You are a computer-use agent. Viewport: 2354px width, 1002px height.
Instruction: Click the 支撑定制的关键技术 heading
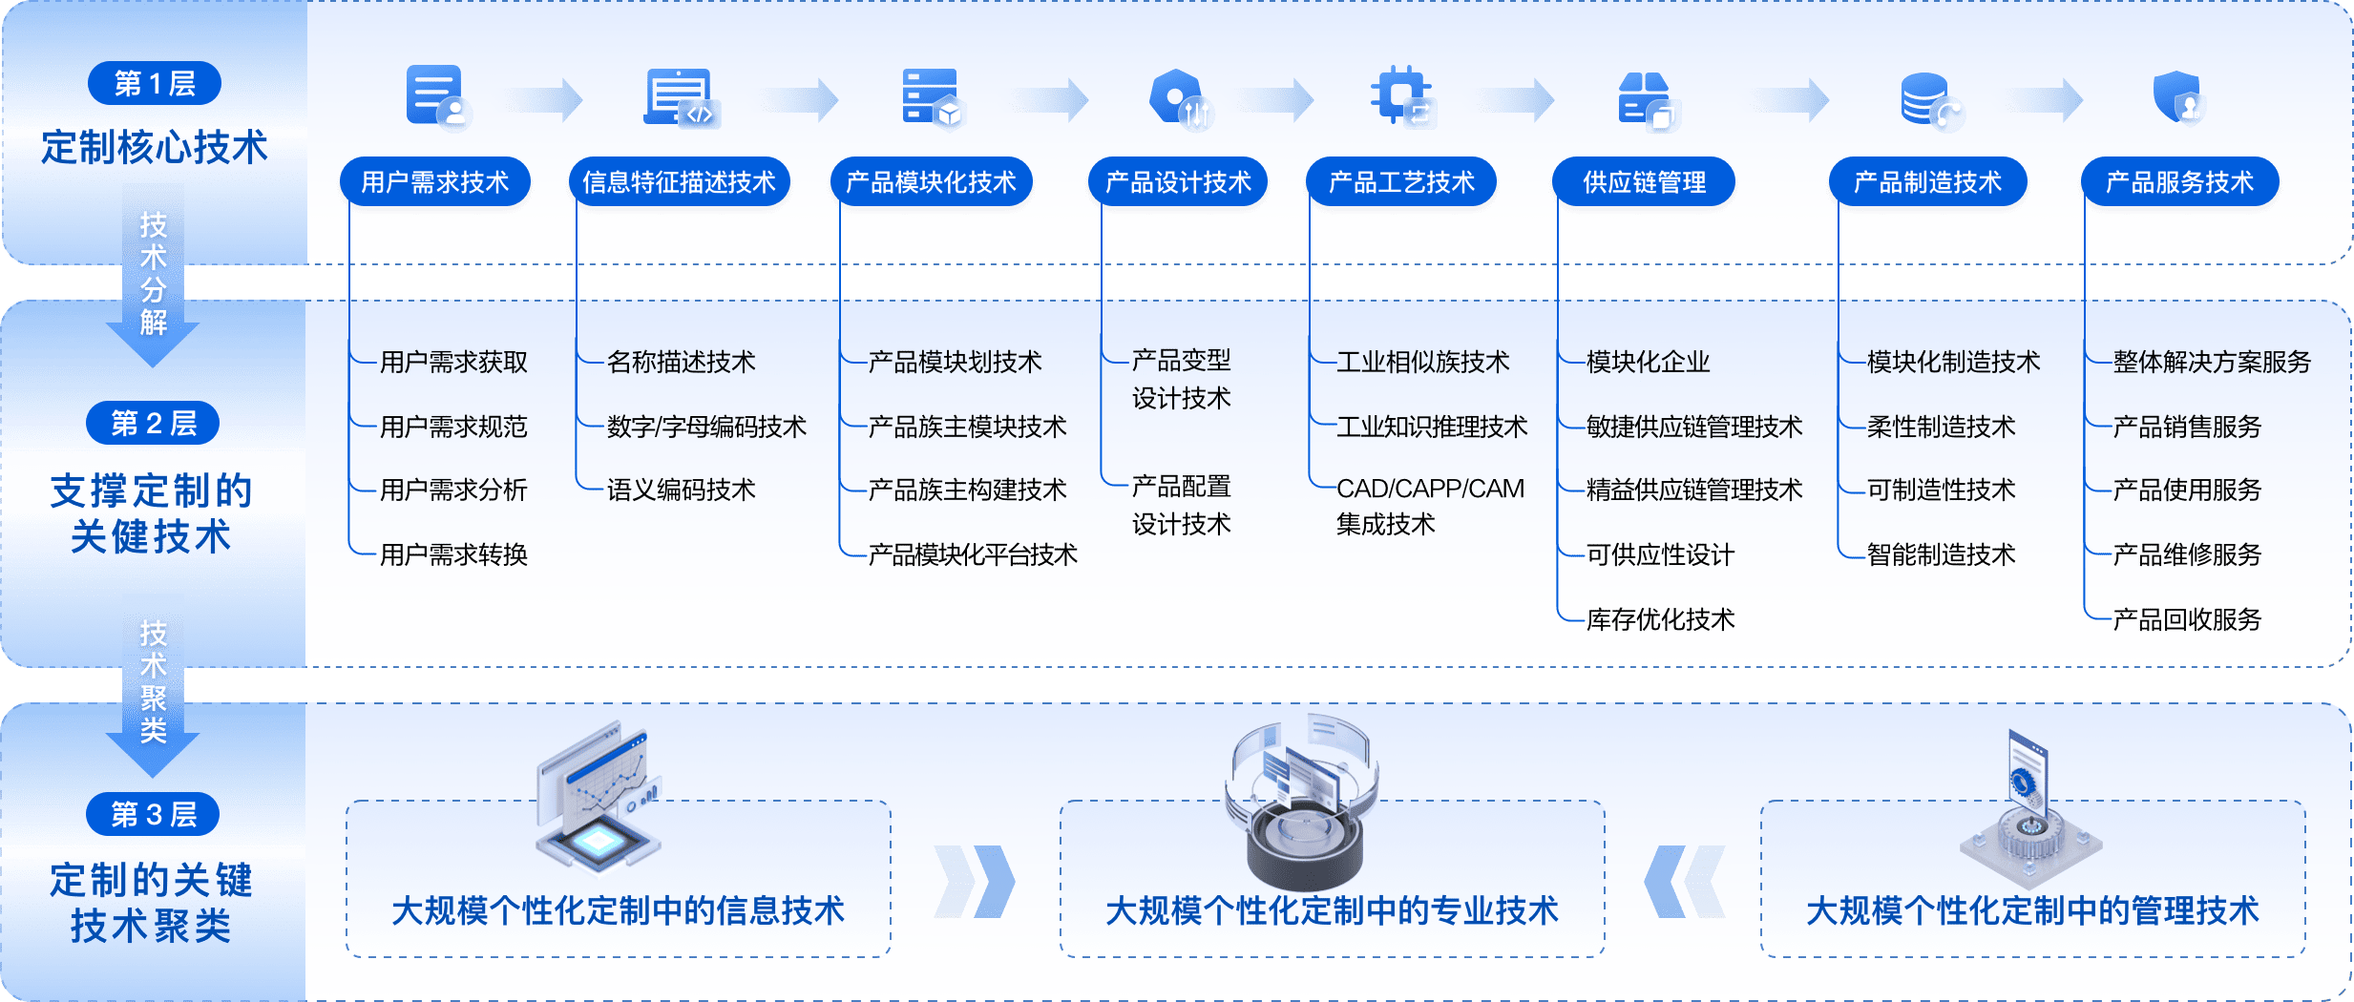pos(151,513)
